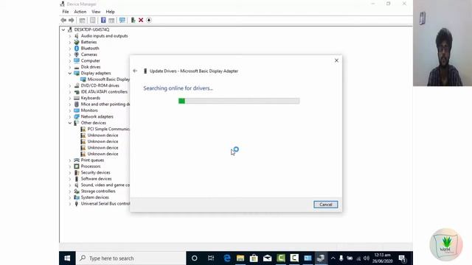472x265 pixels.
Task: Open the notification center icon
Action: point(403,258)
